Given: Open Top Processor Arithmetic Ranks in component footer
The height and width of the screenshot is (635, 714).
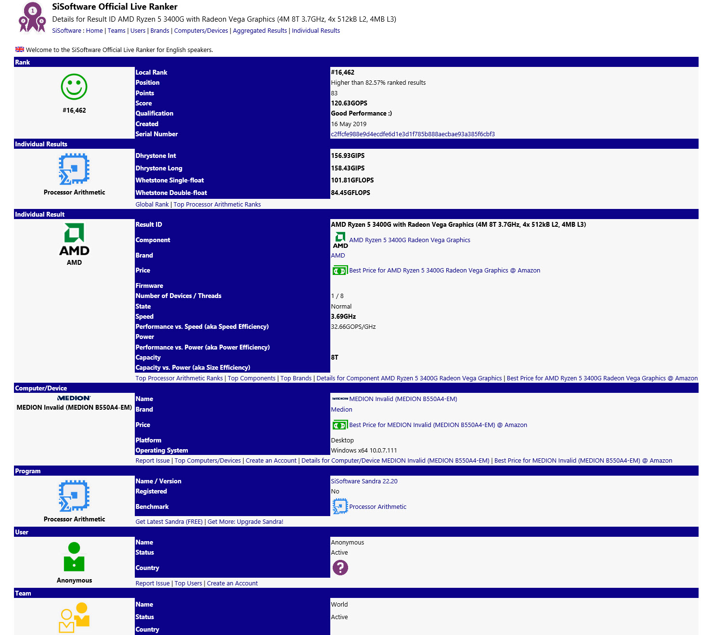Looking at the screenshot, I should [179, 378].
